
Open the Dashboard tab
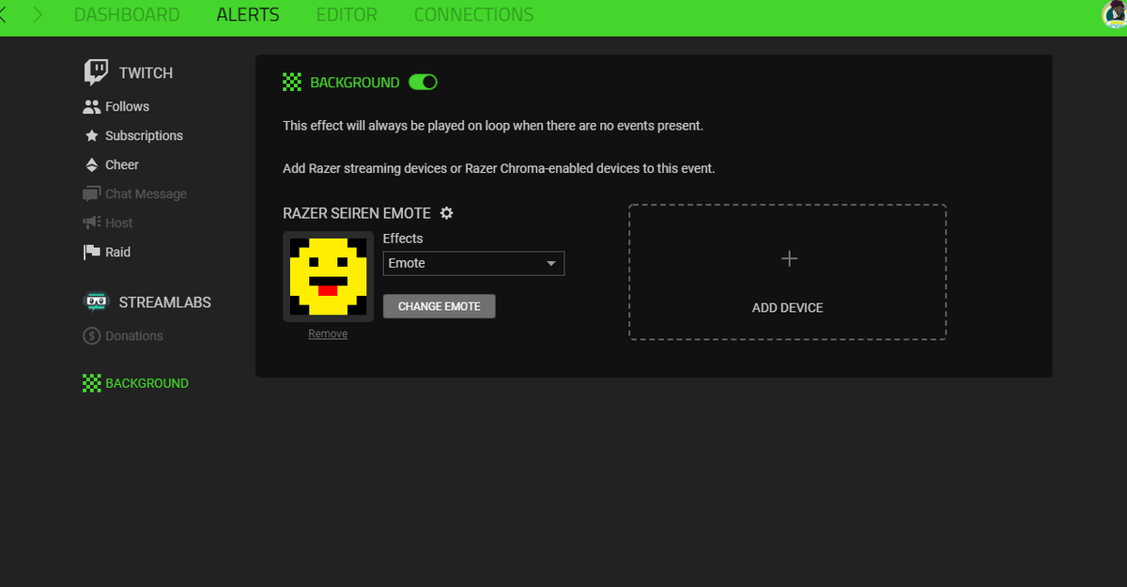pos(127,15)
